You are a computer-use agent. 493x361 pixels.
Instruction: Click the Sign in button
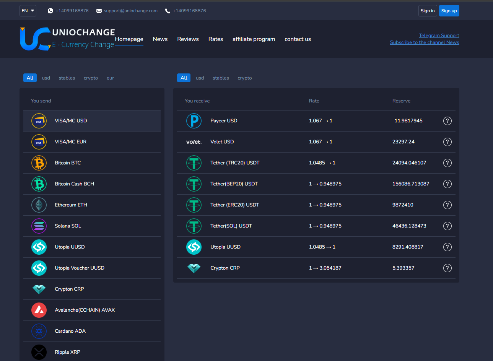pos(428,11)
